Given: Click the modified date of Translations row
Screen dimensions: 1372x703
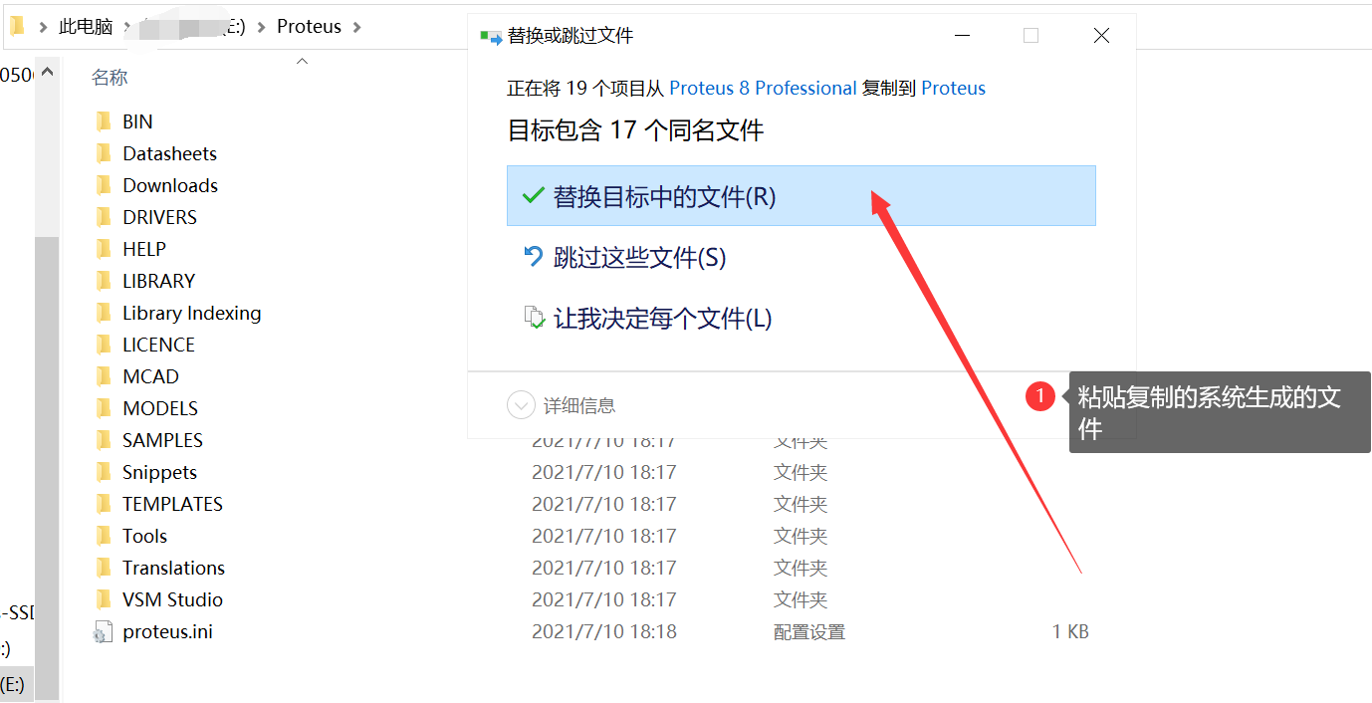Looking at the screenshot, I should click(x=603, y=568).
